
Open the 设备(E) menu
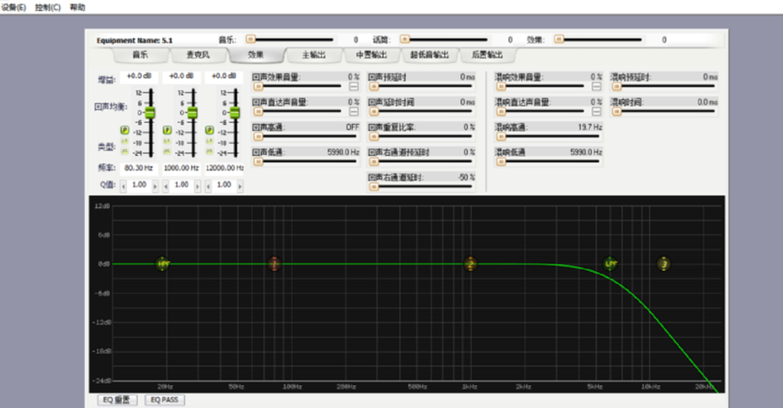(14, 7)
